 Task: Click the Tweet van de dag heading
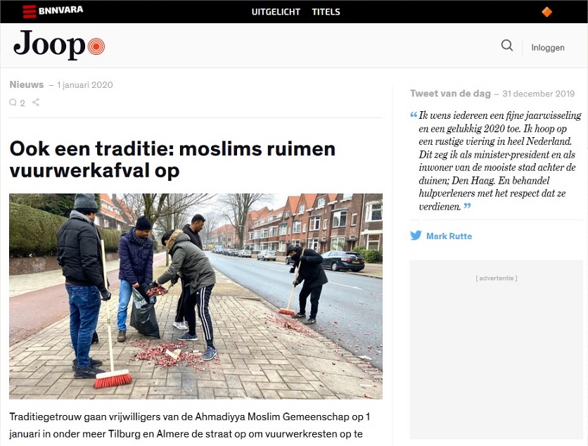(x=450, y=94)
